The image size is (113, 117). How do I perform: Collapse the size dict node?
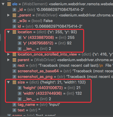tap(9, 82)
